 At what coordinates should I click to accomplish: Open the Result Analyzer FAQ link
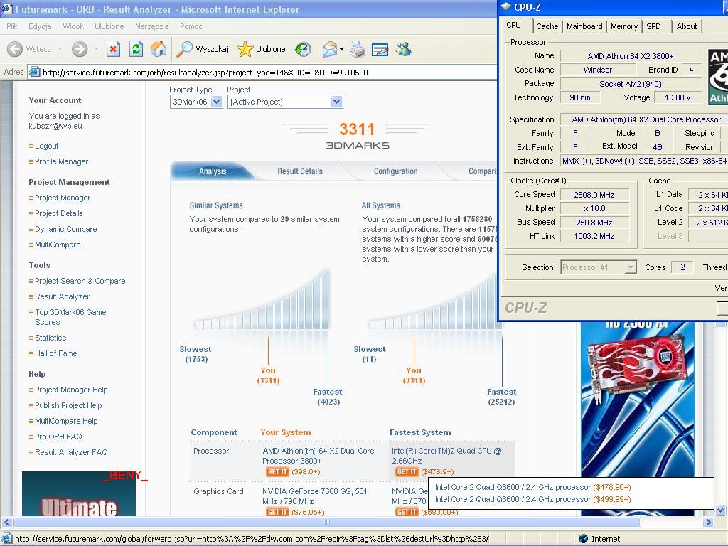pyautogui.click(x=71, y=452)
